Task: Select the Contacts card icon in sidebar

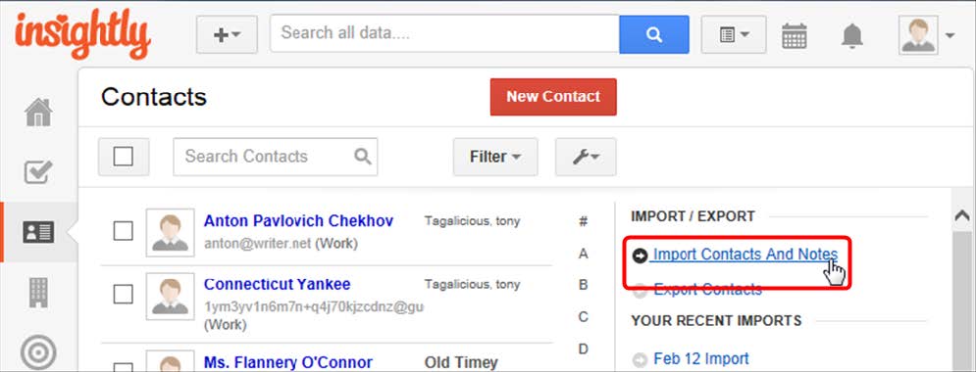Action: [x=38, y=232]
